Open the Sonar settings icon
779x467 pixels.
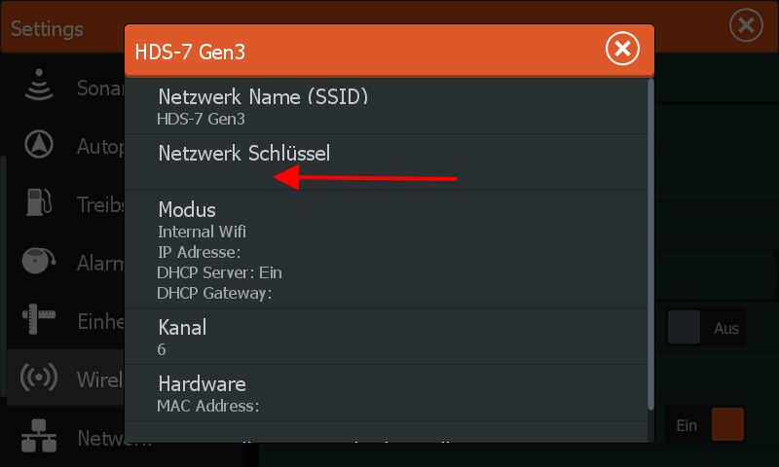(39, 87)
